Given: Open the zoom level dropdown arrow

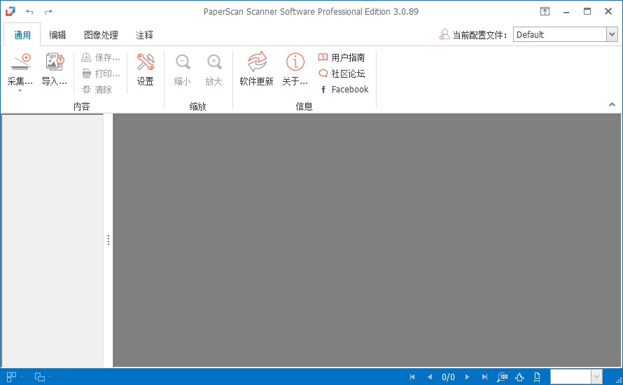Looking at the screenshot, I should click(x=597, y=377).
